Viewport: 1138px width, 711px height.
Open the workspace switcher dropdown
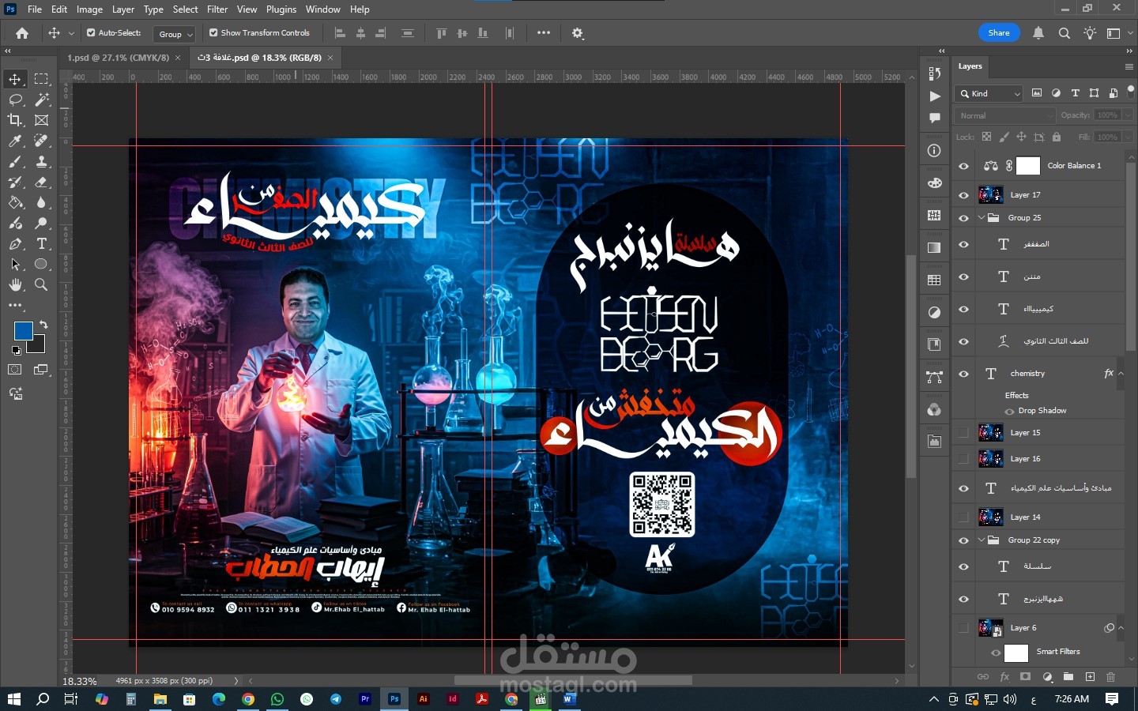click(1119, 33)
